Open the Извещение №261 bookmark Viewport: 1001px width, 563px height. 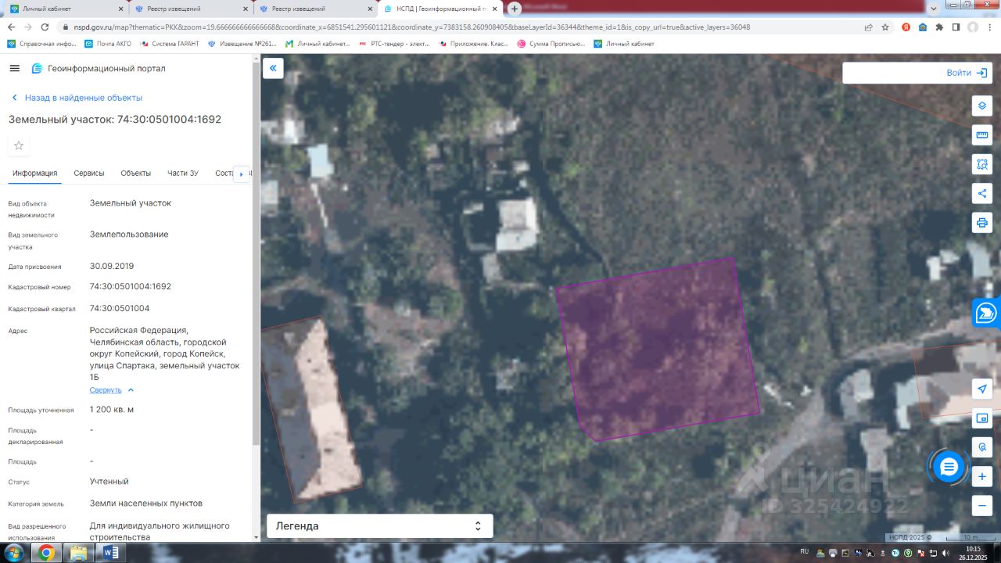click(x=242, y=44)
